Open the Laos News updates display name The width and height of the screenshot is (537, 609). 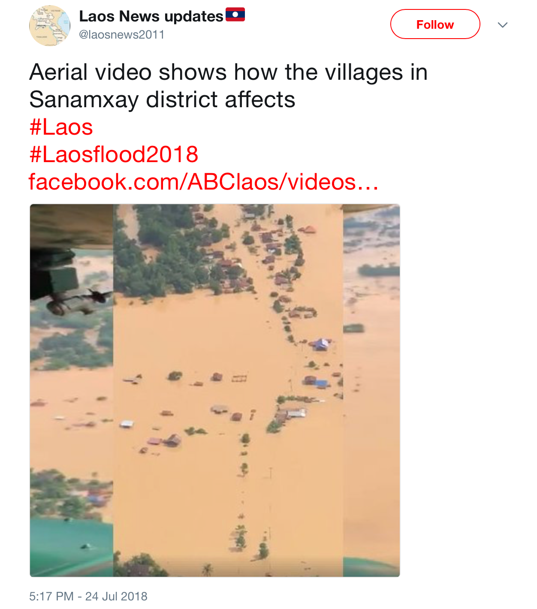pos(151,16)
